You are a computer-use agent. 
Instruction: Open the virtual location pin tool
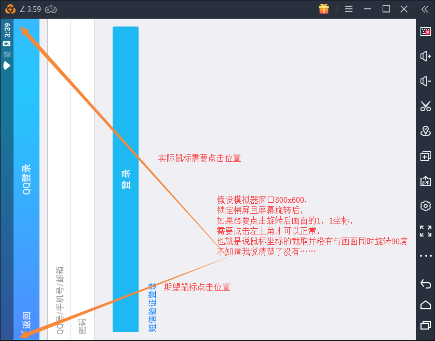(426, 130)
